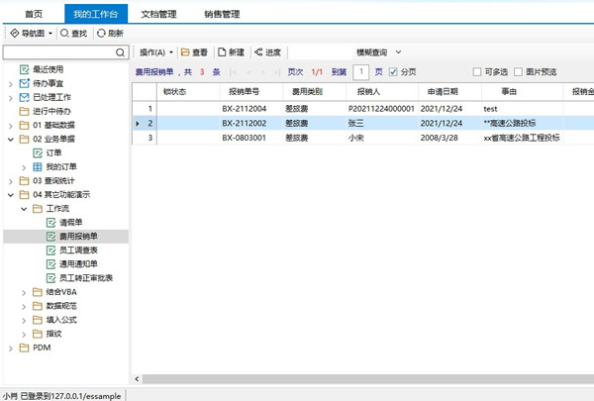Expand the 01 基础数据 tree folder
Screen dimensions: 594x401
[x=11, y=125]
